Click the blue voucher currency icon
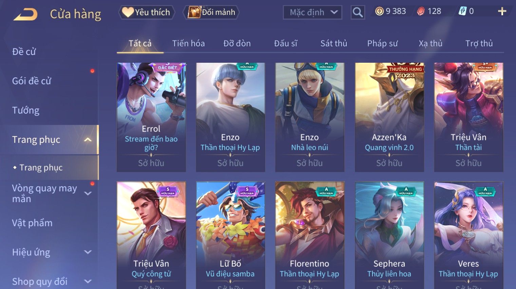This screenshot has width=516, height=289. coord(462,11)
